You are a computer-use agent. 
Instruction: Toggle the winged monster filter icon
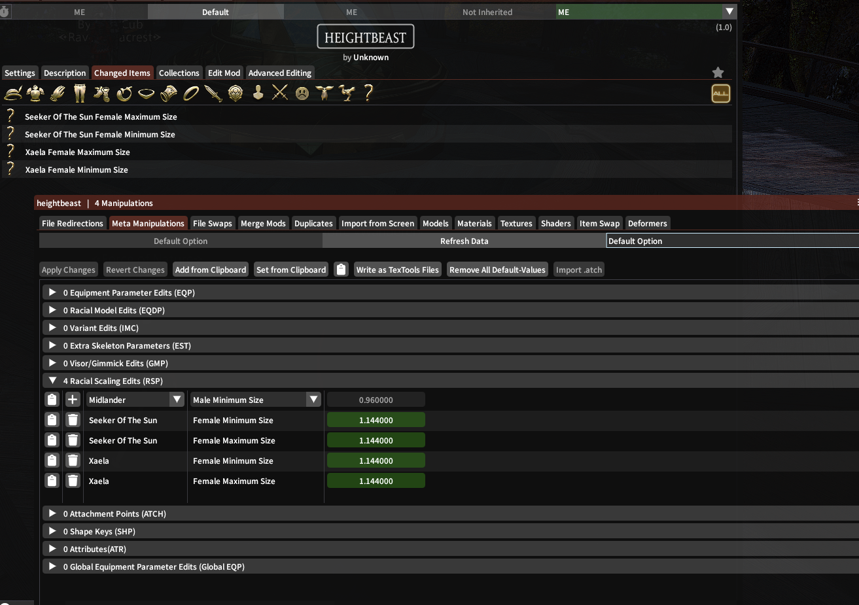click(x=324, y=93)
